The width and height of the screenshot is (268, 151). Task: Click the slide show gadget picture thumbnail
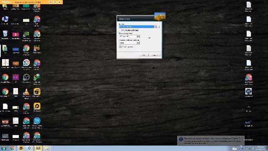coord(160,17)
